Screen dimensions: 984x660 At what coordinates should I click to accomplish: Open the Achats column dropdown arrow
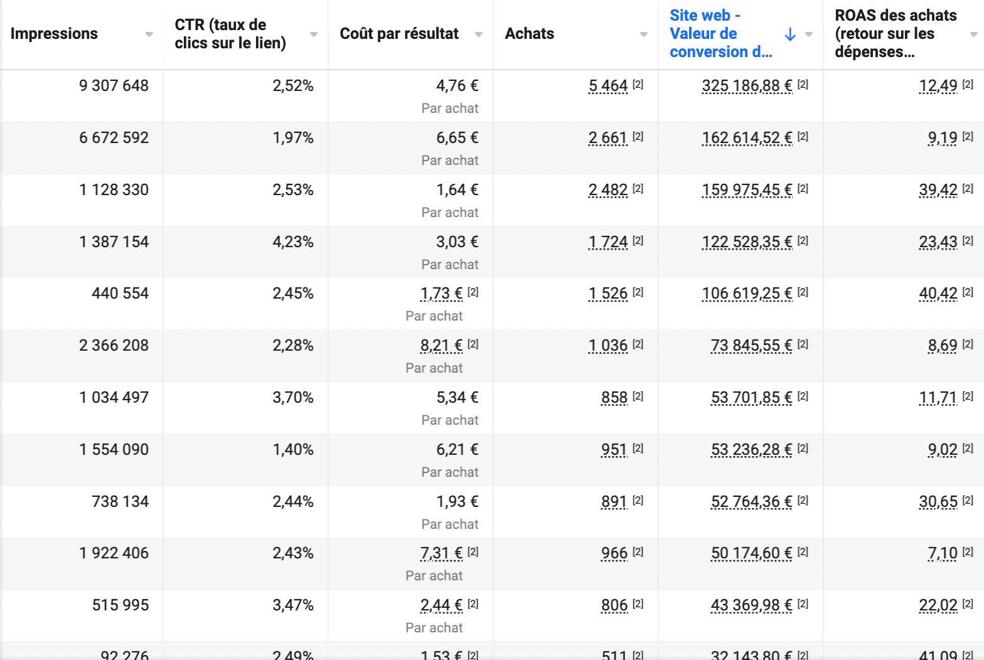click(x=644, y=35)
